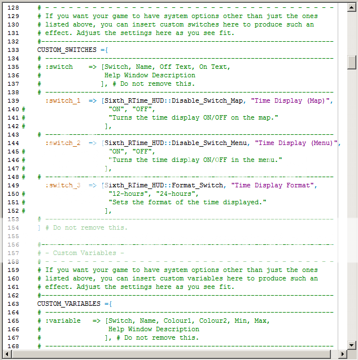358x360 pixels.
Task: Click the "Time Display (Menu)" string
Action: [x=294, y=143]
